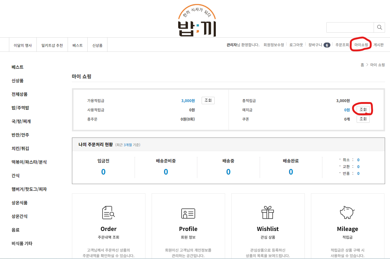Open search using the magnifier icon
Screen dimensions: 390x259
pyautogui.click(x=379, y=27)
